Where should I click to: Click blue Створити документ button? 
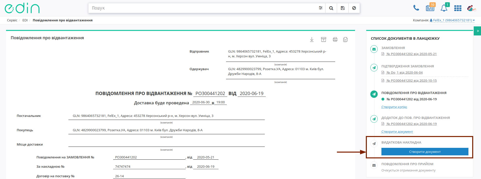click(425, 152)
